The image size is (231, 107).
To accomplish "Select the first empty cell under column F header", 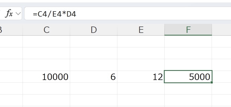I will pyautogui.click(x=188, y=41).
